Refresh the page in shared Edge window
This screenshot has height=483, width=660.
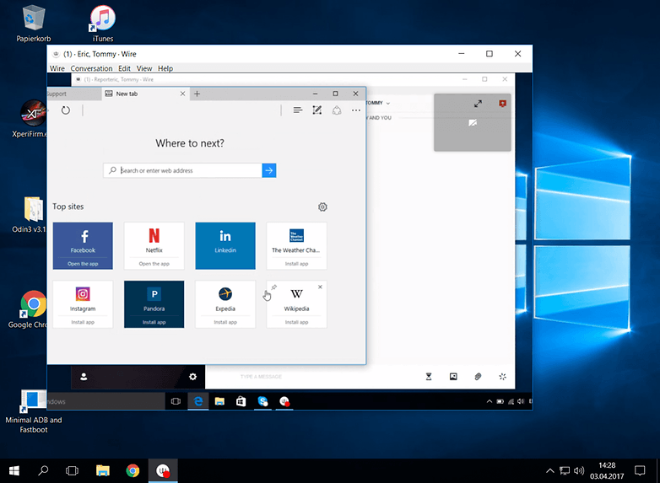pos(66,110)
